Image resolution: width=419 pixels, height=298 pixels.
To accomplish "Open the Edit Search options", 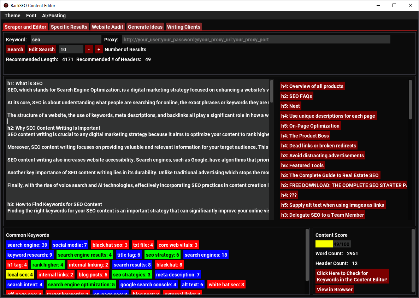I will click(x=42, y=49).
